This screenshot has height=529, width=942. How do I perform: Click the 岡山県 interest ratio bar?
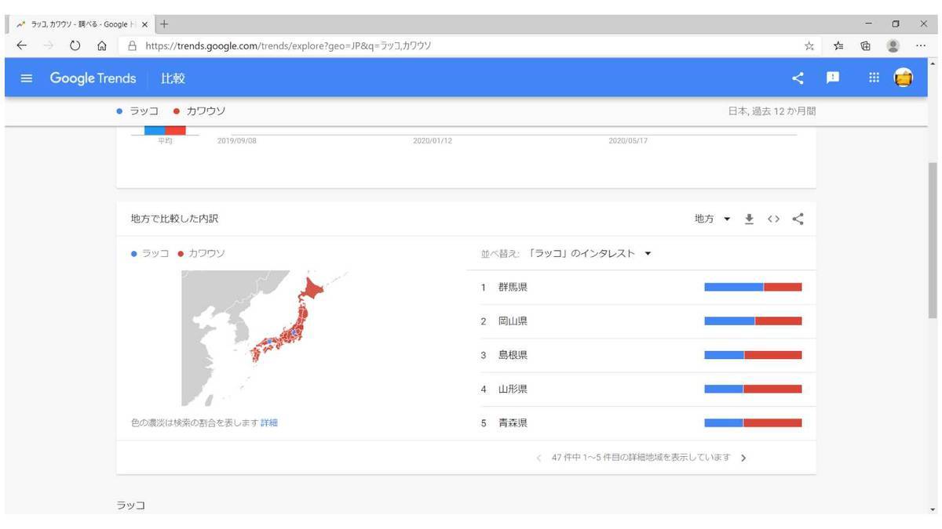(753, 321)
